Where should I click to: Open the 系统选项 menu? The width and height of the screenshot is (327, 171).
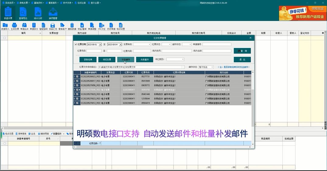pyautogui.click(x=10, y=3)
